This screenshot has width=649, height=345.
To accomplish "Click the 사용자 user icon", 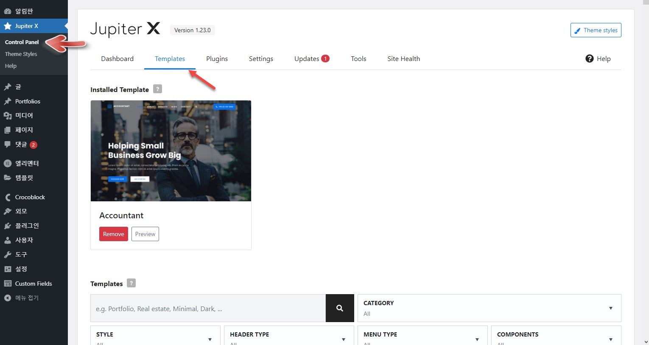I will (8, 240).
